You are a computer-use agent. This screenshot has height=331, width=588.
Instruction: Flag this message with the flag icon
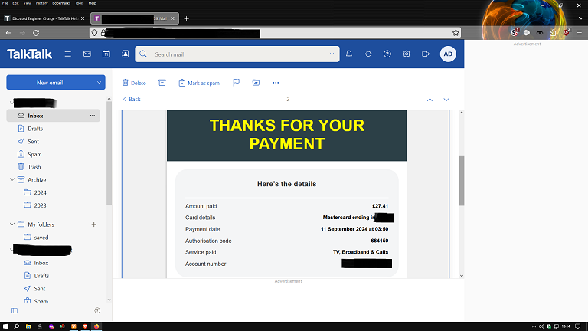coord(236,83)
